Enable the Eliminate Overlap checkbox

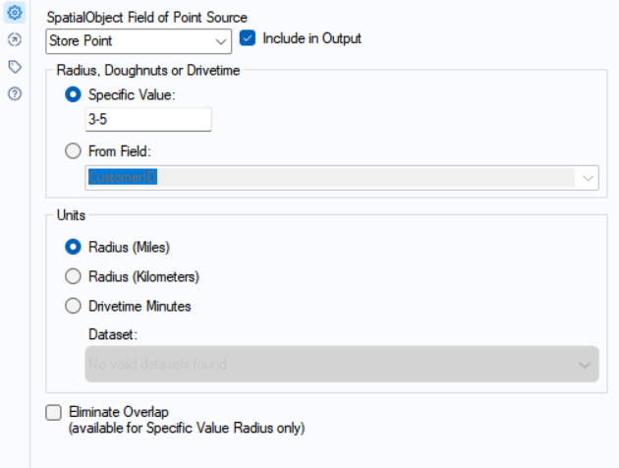tap(53, 413)
